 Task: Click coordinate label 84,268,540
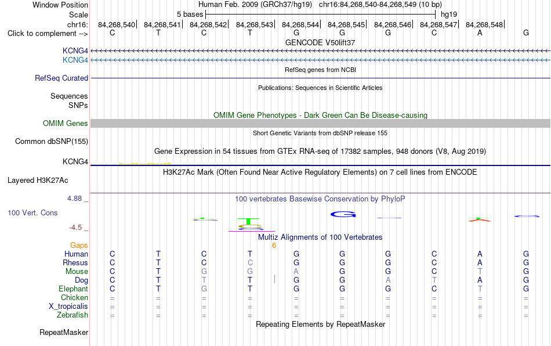coord(117,24)
